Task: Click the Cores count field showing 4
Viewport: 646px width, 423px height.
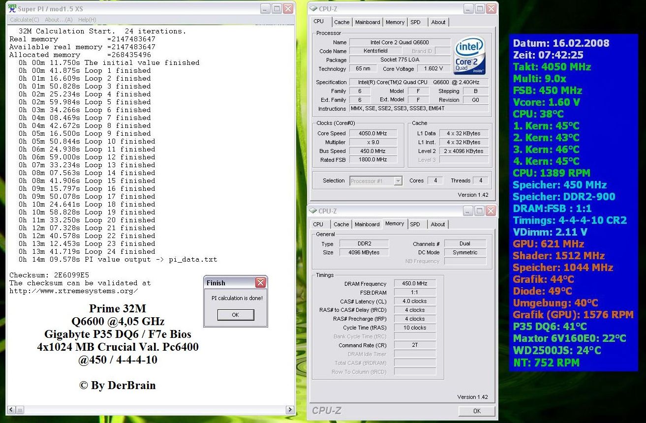Action: point(435,181)
